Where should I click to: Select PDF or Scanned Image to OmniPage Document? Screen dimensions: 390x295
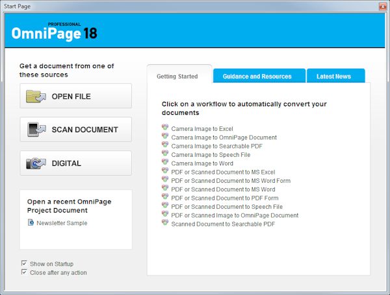[235, 215]
